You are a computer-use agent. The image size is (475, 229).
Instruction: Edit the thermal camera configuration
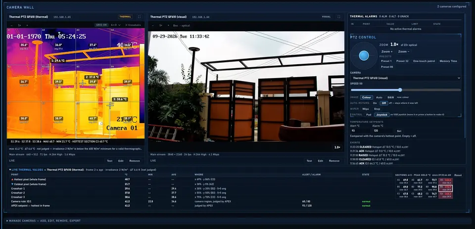coord(121,161)
